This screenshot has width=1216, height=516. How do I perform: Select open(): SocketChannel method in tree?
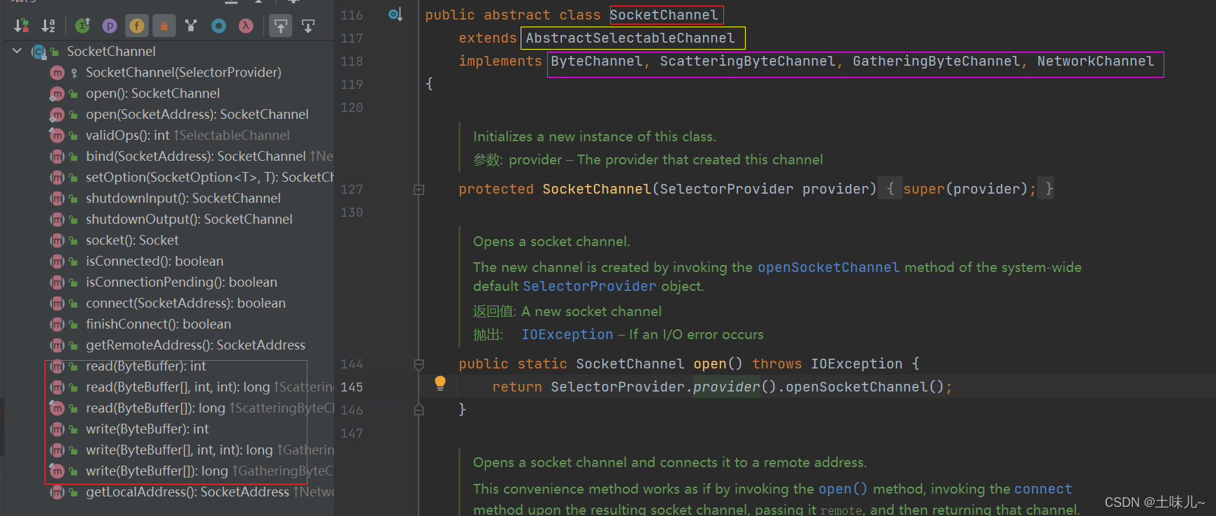click(x=152, y=93)
